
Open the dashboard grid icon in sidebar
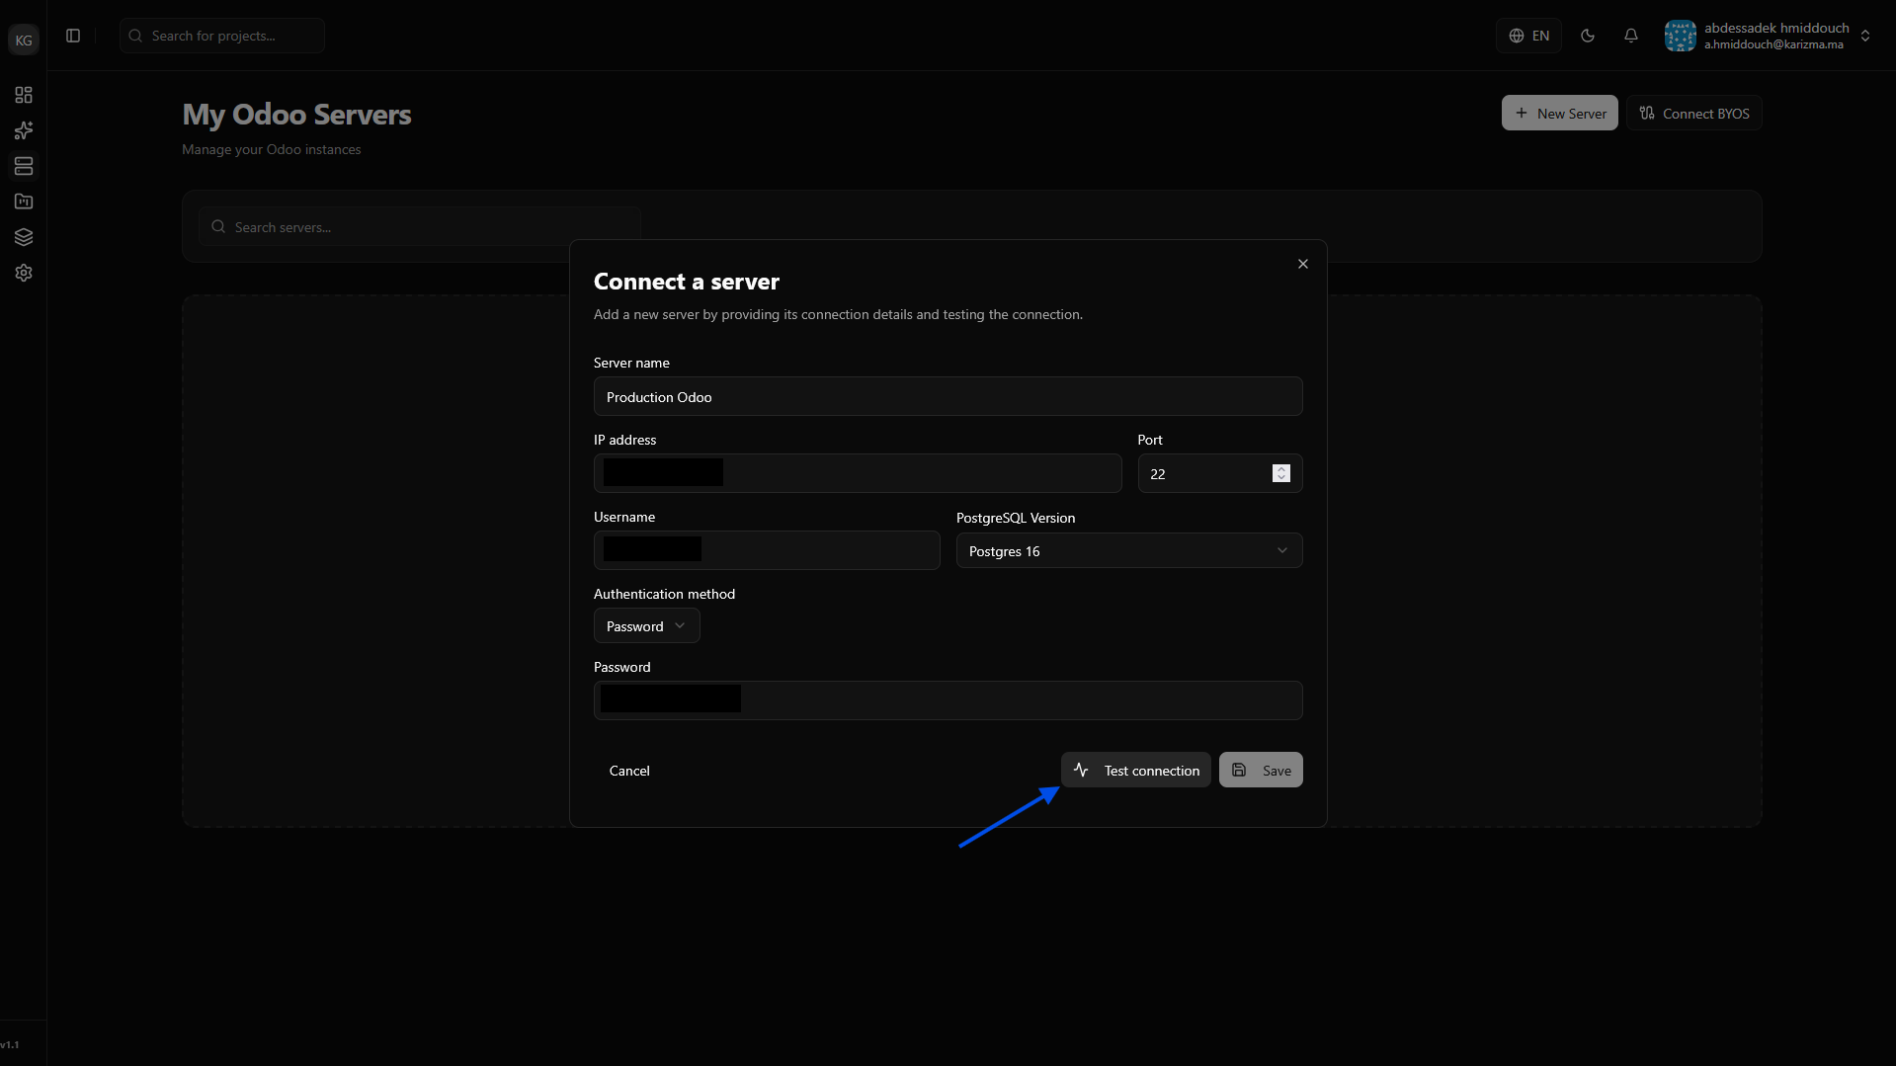tap(24, 95)
